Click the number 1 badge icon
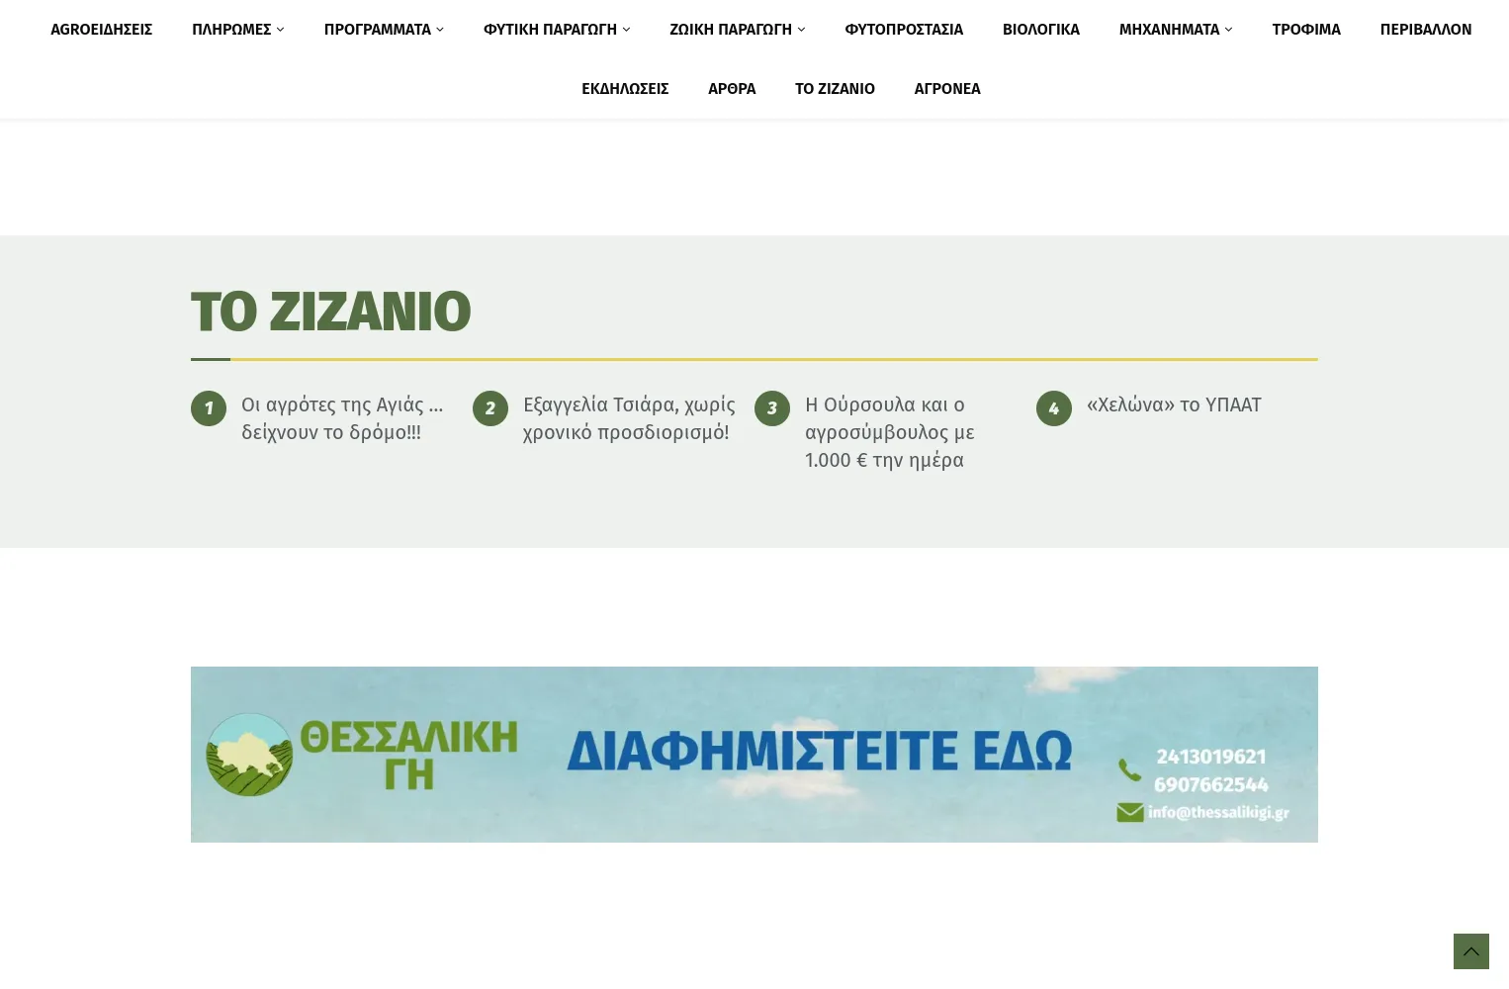The width and height of the screenshot is (1509, 989). pyautogui.click(x=209, y=408)
